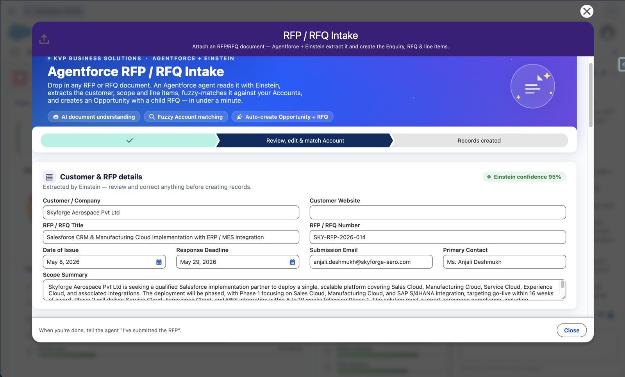Viewport: 625px width, 377px height.
Task: Edit the Submission Email field
Action: pos(371,262)
